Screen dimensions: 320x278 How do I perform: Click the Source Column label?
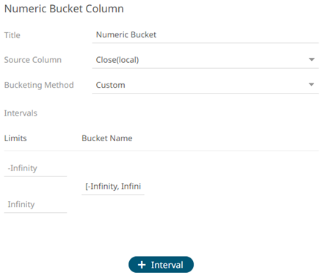tap(33, 60)
